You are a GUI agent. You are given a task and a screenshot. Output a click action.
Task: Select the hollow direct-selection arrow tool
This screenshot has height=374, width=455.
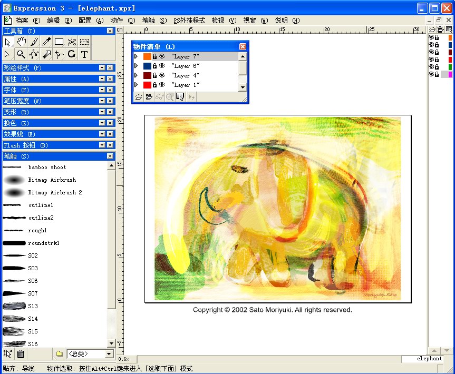[x=8, y=54]
